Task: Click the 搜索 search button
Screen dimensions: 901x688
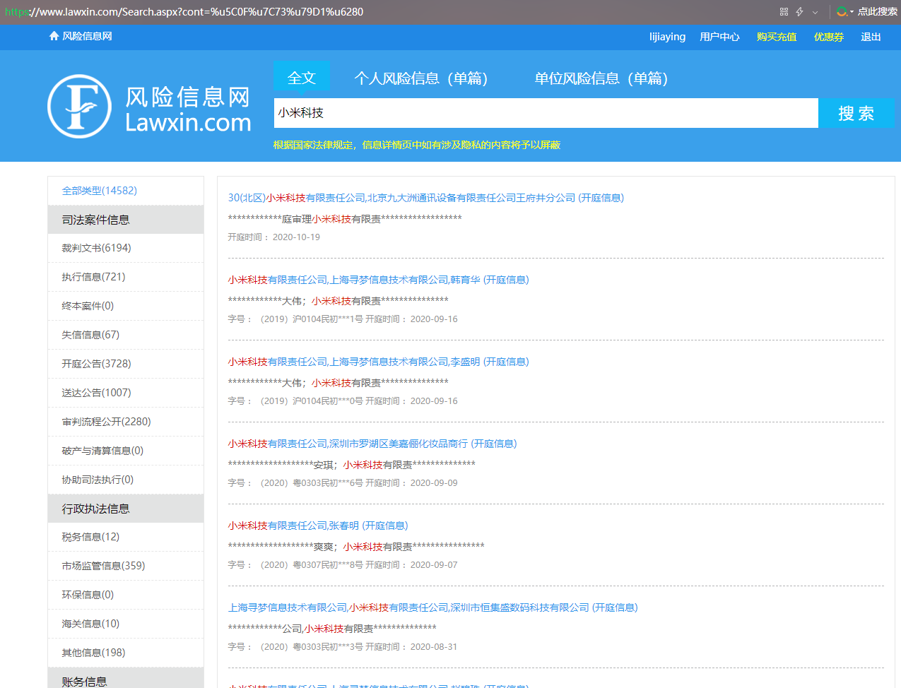Action: click(x=856, y=113)
